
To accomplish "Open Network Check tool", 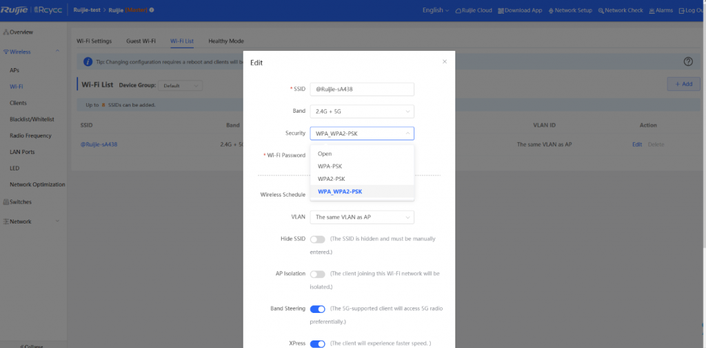I will point(601,10).
